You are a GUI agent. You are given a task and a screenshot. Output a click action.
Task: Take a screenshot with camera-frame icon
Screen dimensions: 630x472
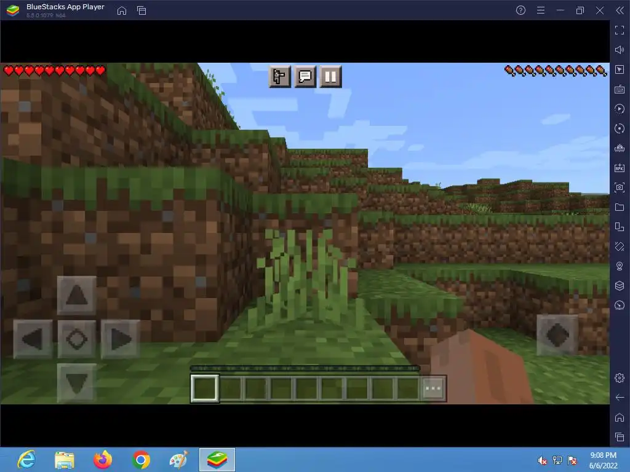[x=620, y=187]
